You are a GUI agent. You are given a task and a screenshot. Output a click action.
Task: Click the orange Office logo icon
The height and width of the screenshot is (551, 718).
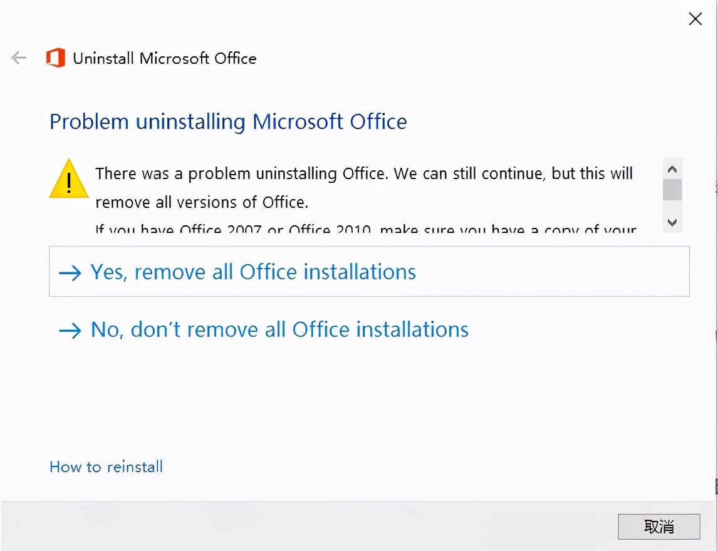[x=56, y=58]
